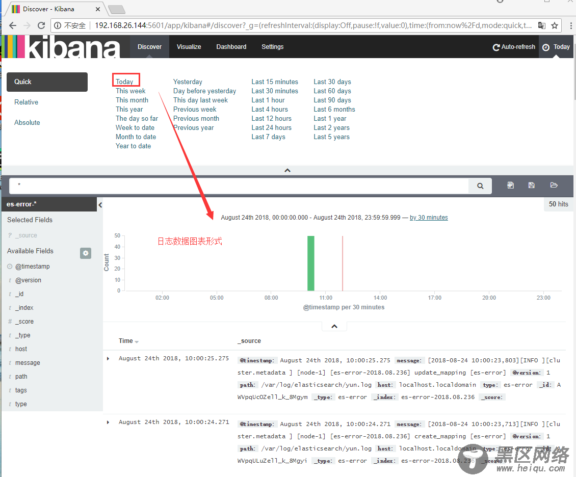Choose Last 1 hour range
Image resolution: width=576 pixels, height=477 pixels.
click(268, 100)
